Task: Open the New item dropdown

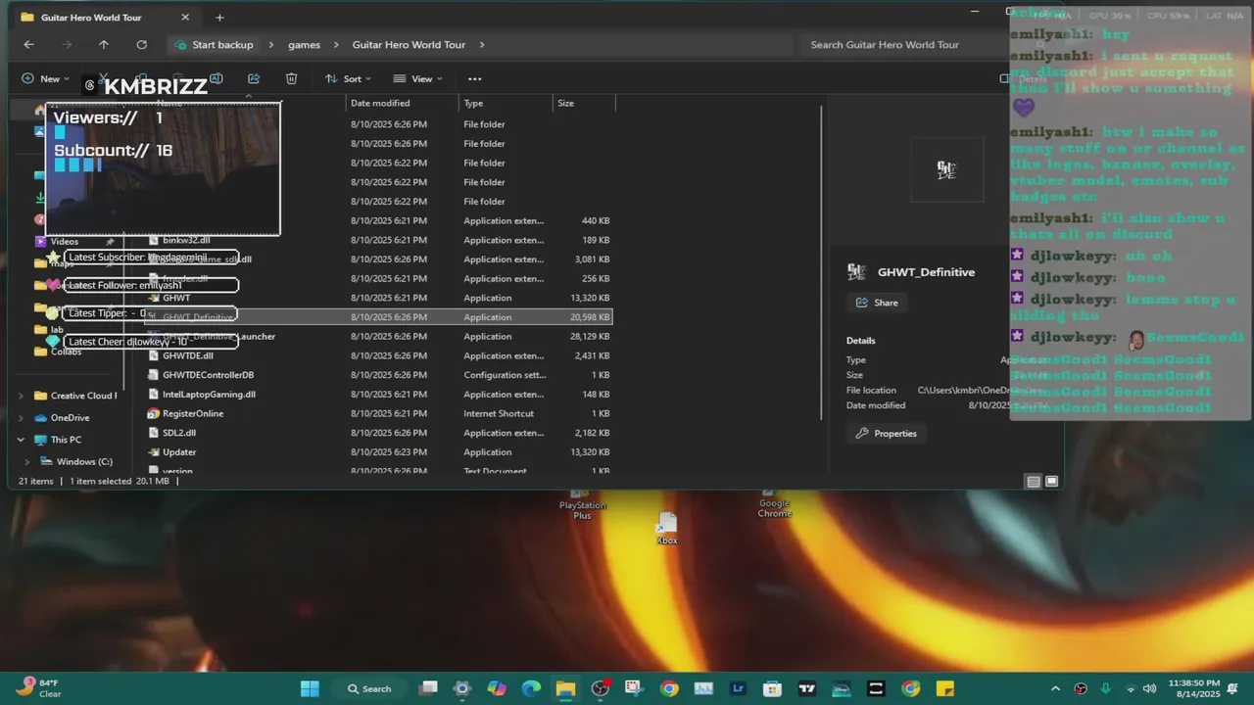Action: click(45, 78)
